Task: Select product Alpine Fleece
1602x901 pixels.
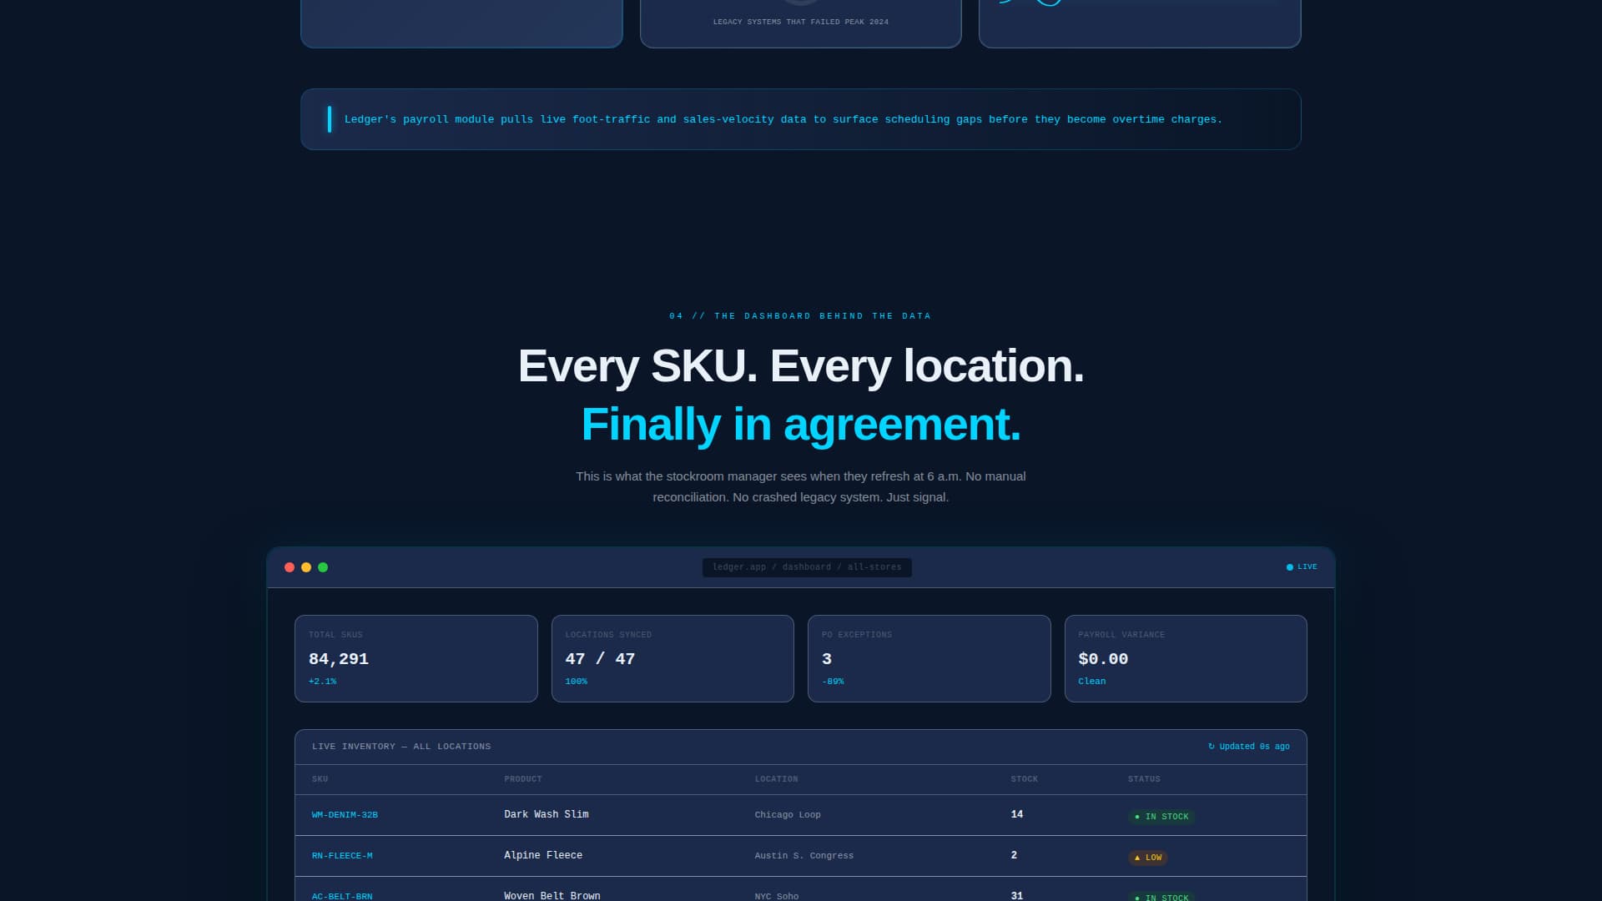Action: pyautogui.click(x=543, y=855)
